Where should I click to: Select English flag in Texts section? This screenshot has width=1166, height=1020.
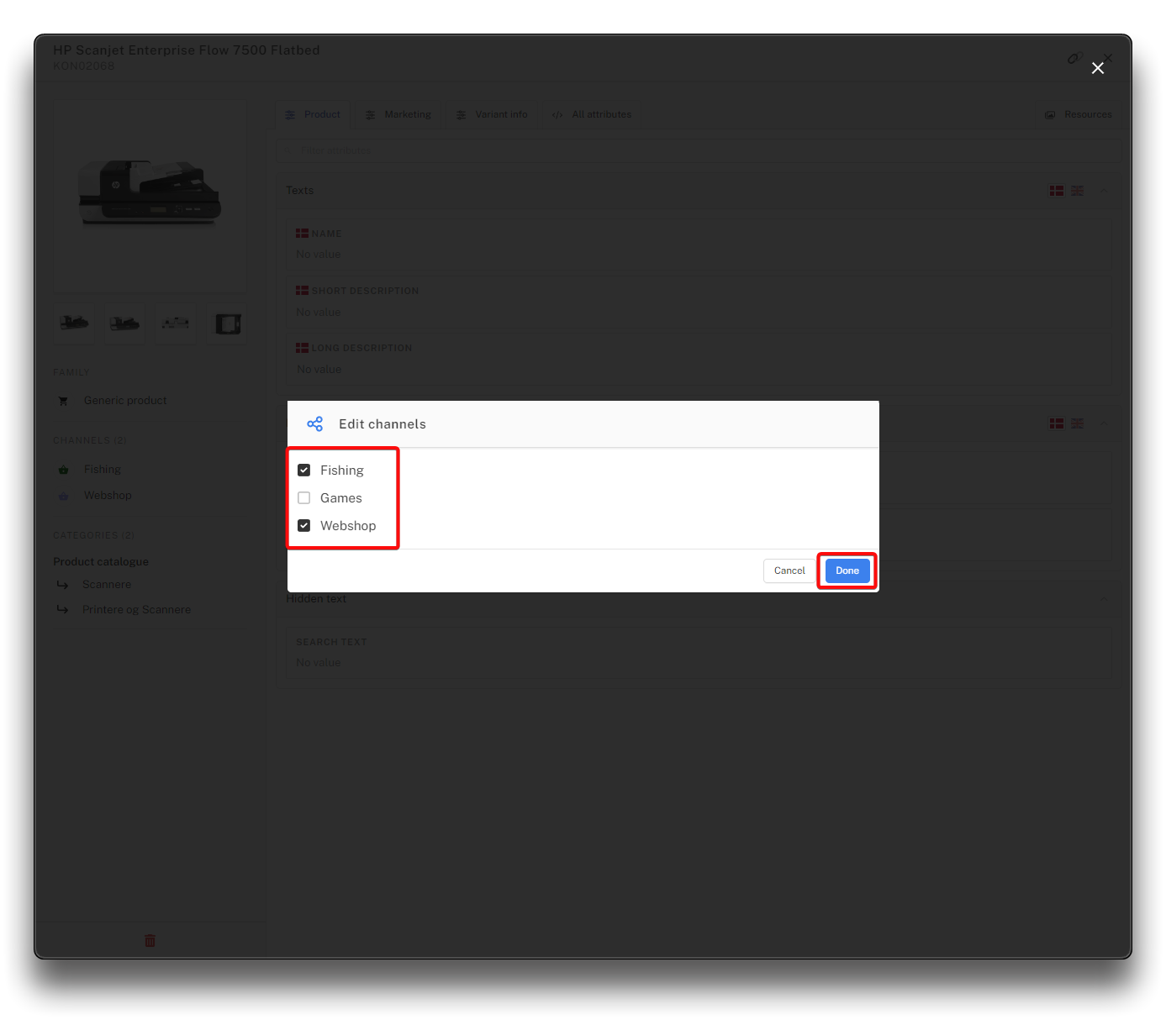(x=1077, y=191)
